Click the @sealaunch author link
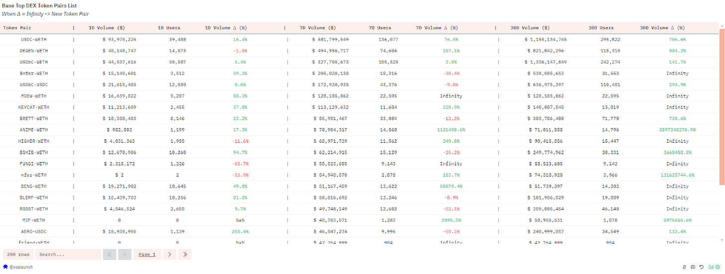 point(20,267)
